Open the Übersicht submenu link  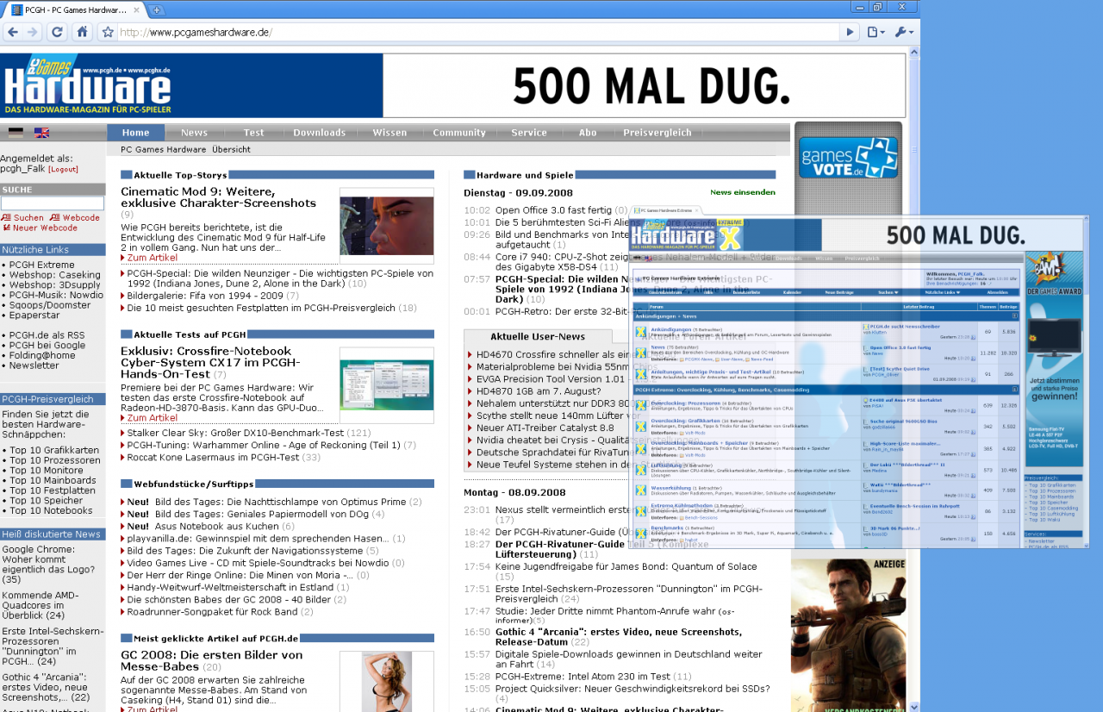pos(231,149)
